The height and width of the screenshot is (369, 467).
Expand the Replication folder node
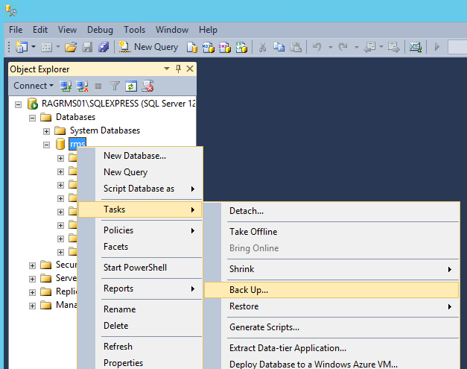(32, 292)
